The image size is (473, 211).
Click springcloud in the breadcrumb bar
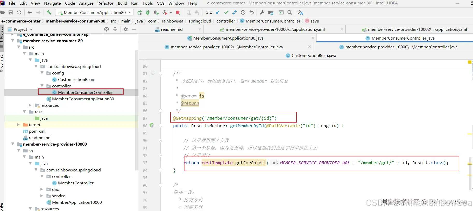point(200,21)
